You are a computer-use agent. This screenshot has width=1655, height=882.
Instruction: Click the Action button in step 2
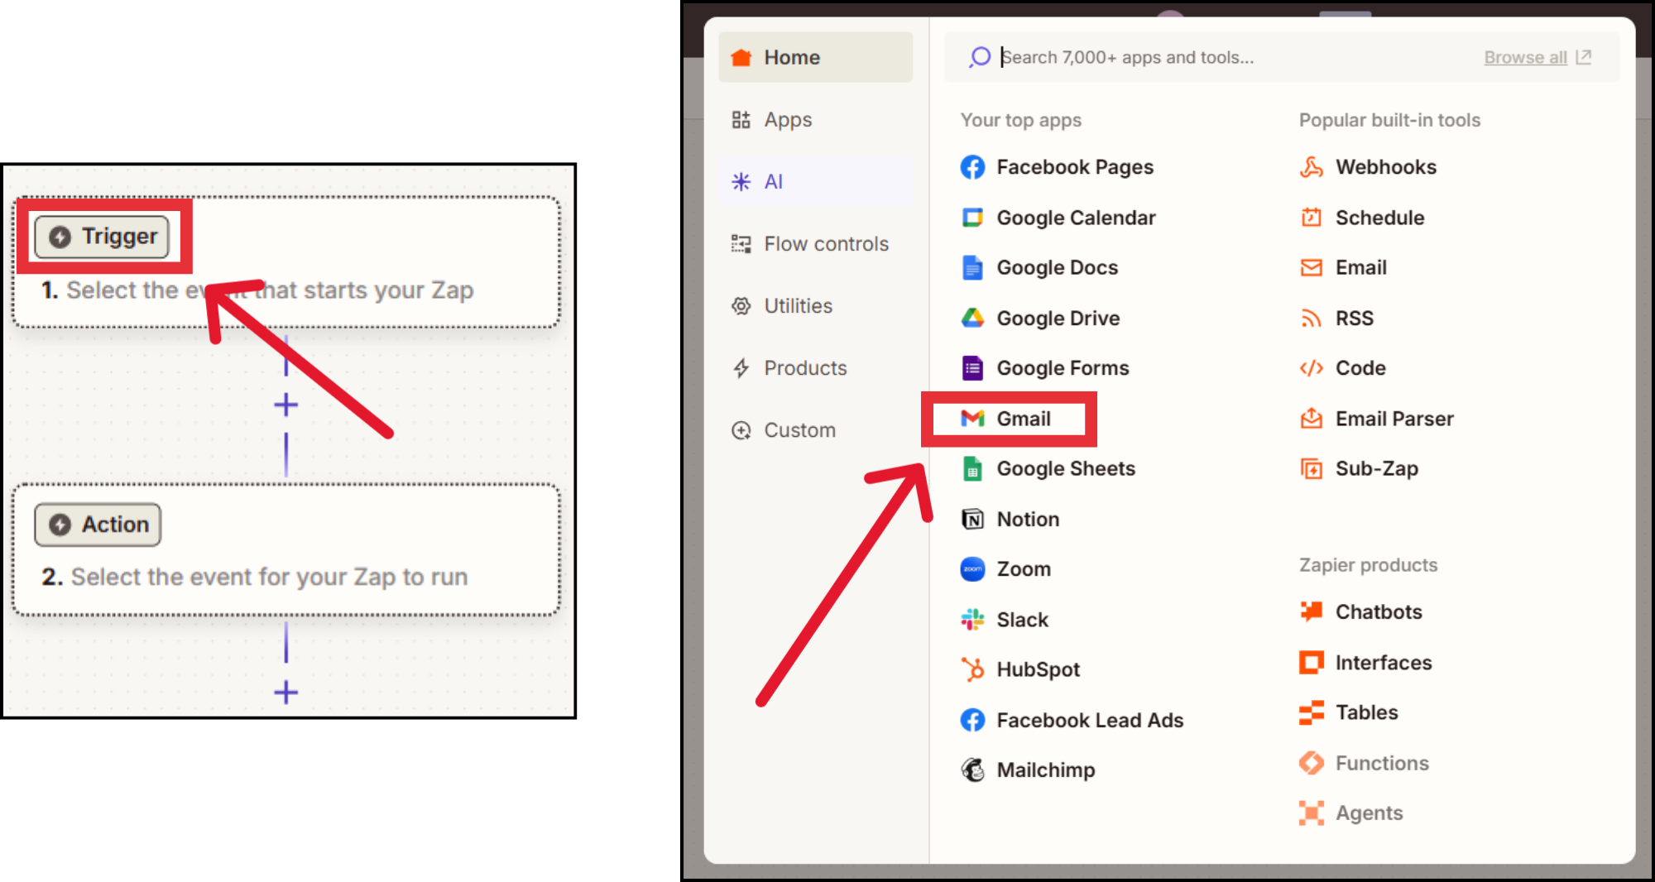tap(98, 525)
